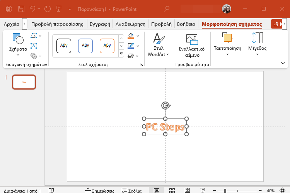Image resolution: width=290 pixels, height=193 pixels.
Task: Click the Save icon in title bar
Action: point(21,9)
